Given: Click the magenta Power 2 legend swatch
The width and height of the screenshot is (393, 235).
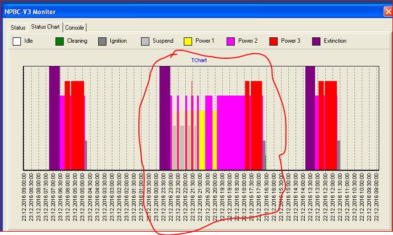Looking at the screenshot, I should click(230, 41).
